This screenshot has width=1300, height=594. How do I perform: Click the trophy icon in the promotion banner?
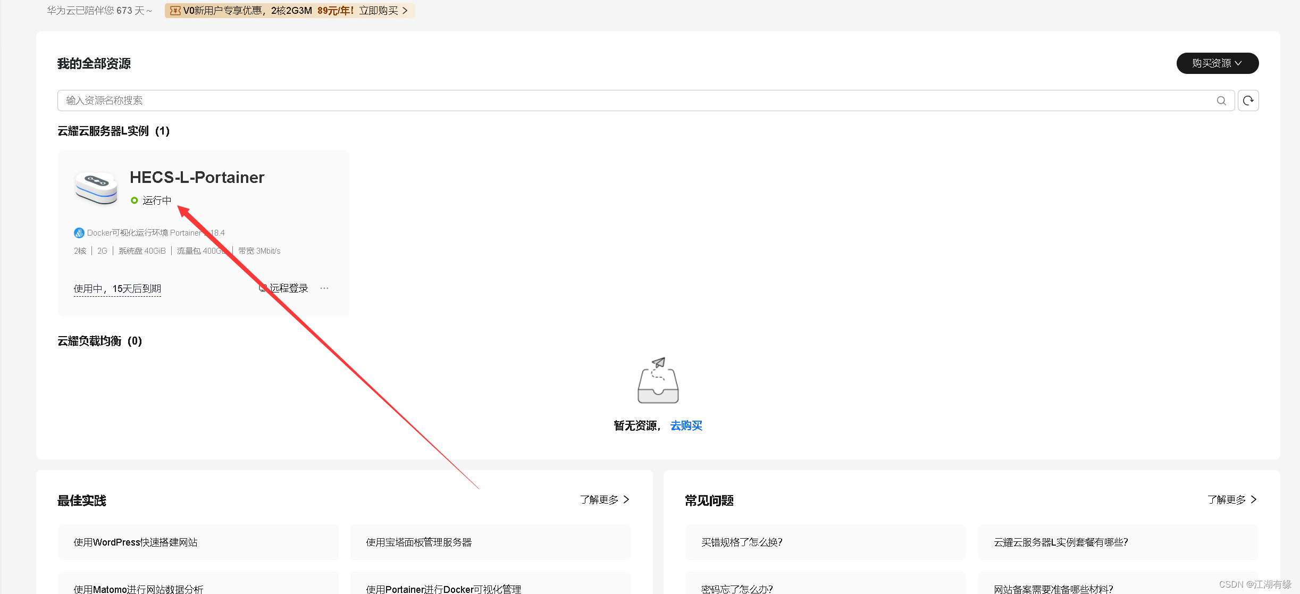coord(174,10)
